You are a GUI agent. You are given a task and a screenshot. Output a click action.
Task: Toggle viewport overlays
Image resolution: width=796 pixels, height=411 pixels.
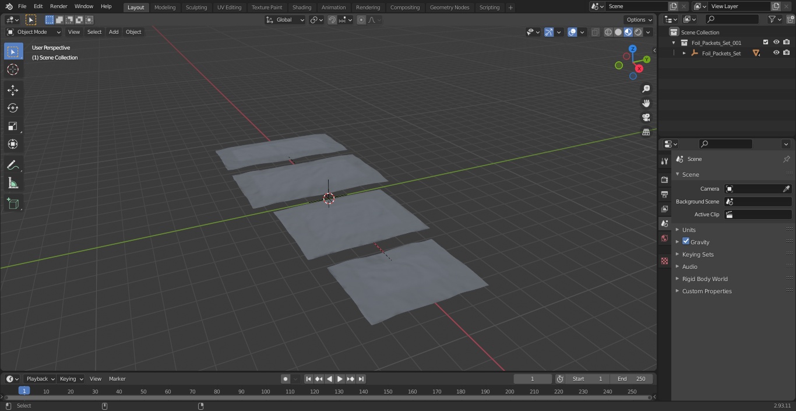[x=572, y=32]
